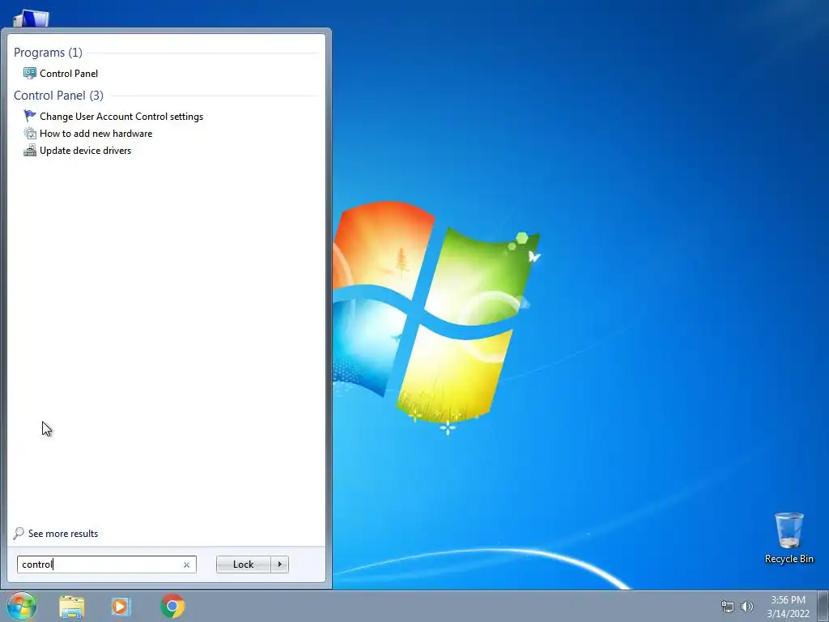Open How to add new hardware
Viewport: 829px width, 622px height.
[96, 134]
